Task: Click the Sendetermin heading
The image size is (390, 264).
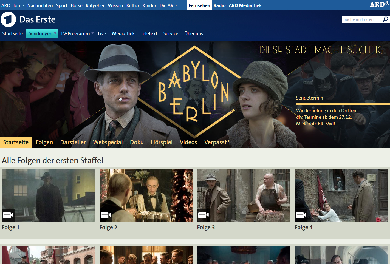Action: [x=309, y=98]
